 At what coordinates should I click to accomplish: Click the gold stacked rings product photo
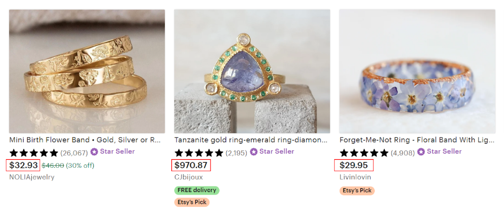click(87, 70)
